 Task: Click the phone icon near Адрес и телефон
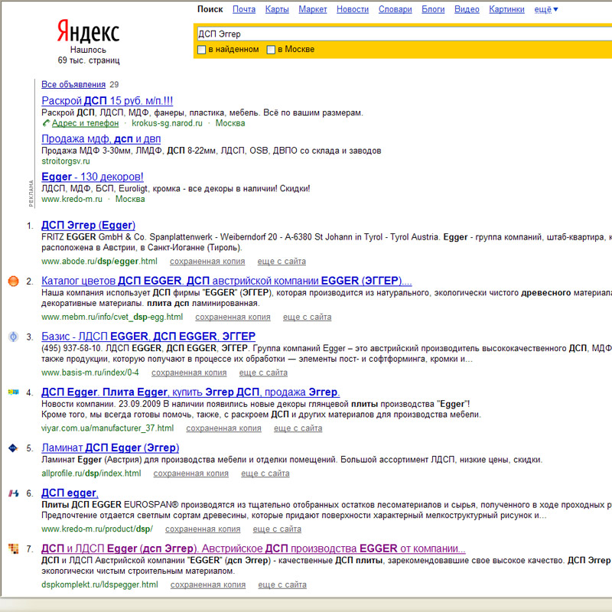46,123
